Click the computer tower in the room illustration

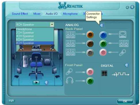pyautogui.click(x=25, y=62)
